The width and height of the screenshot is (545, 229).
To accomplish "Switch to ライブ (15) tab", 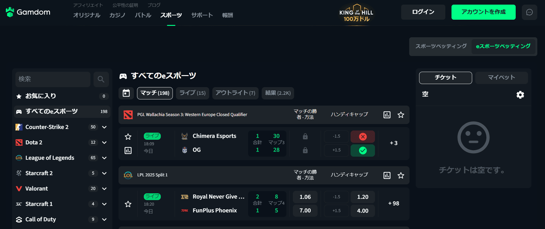I will (193, 93).
